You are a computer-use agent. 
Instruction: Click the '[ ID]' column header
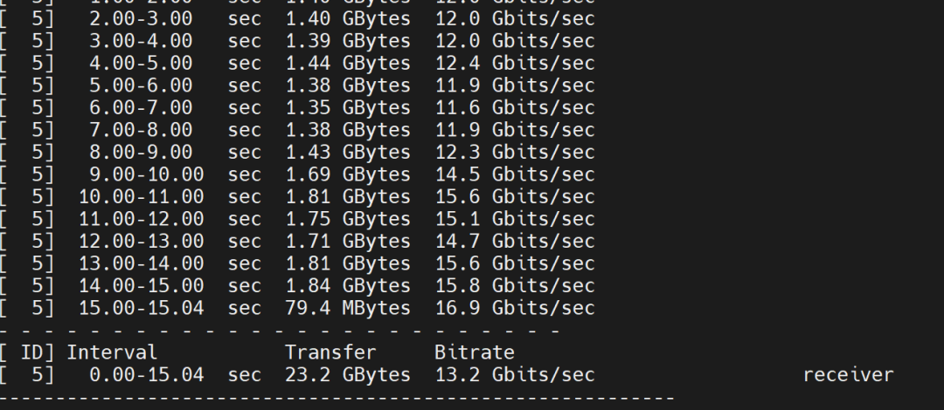[x=27, y=352]
